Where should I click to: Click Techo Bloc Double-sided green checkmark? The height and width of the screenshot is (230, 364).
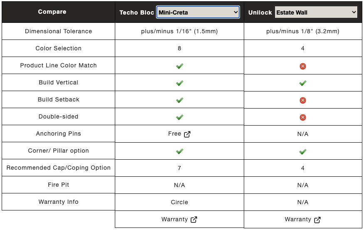179,117
